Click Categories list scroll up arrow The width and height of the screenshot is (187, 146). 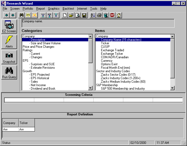(90, 36)
